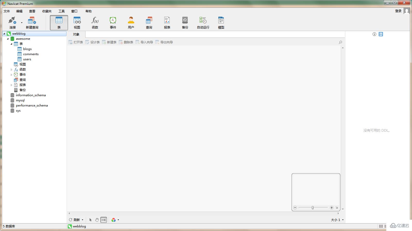Open the Refresh dropdown arrow
Image resolution: width=412 pixels, height=231 pixels.
(82, 220)
